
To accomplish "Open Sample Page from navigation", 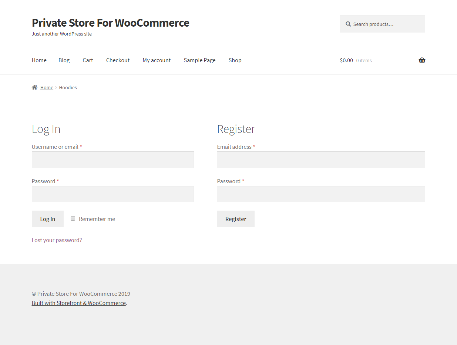I will 199,60.
